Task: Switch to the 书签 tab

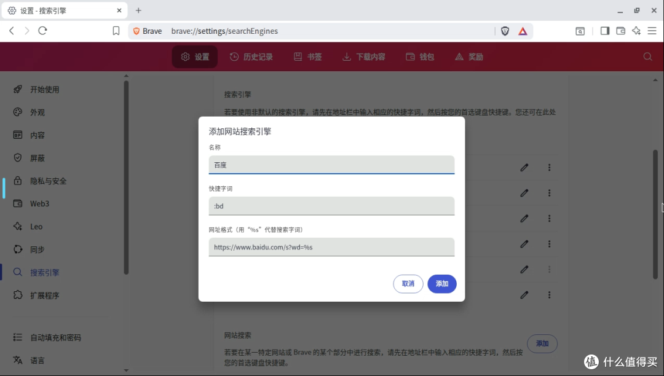Action: (x=308, y=57)
